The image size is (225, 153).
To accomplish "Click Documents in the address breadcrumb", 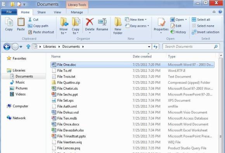I will pyautogui.click(x=71, y=47).
